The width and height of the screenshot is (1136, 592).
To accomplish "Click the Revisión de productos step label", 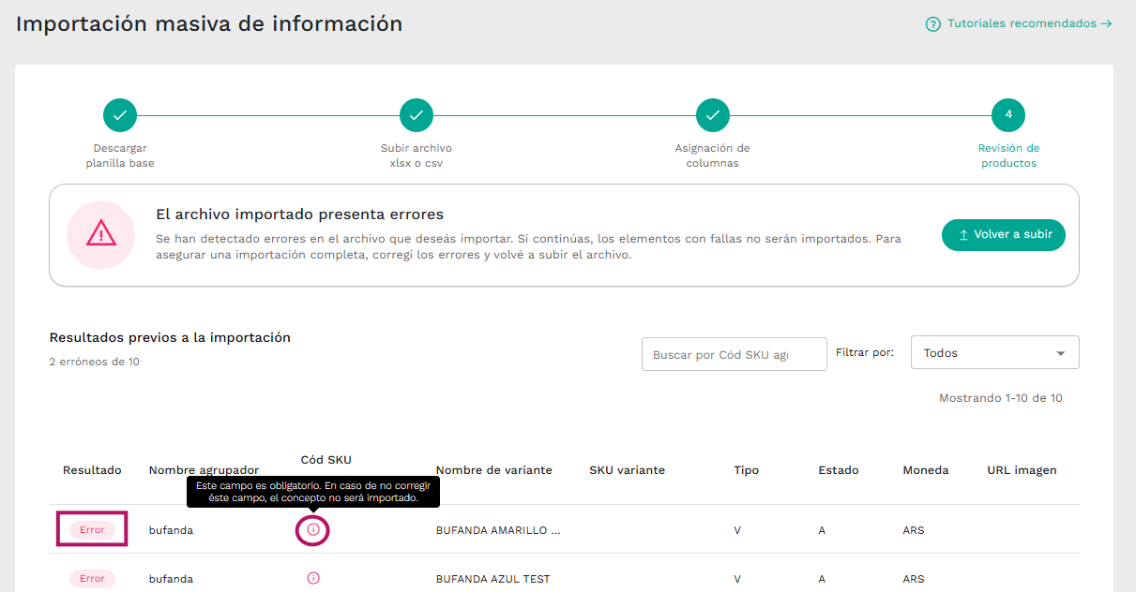I will [1008, 155].
